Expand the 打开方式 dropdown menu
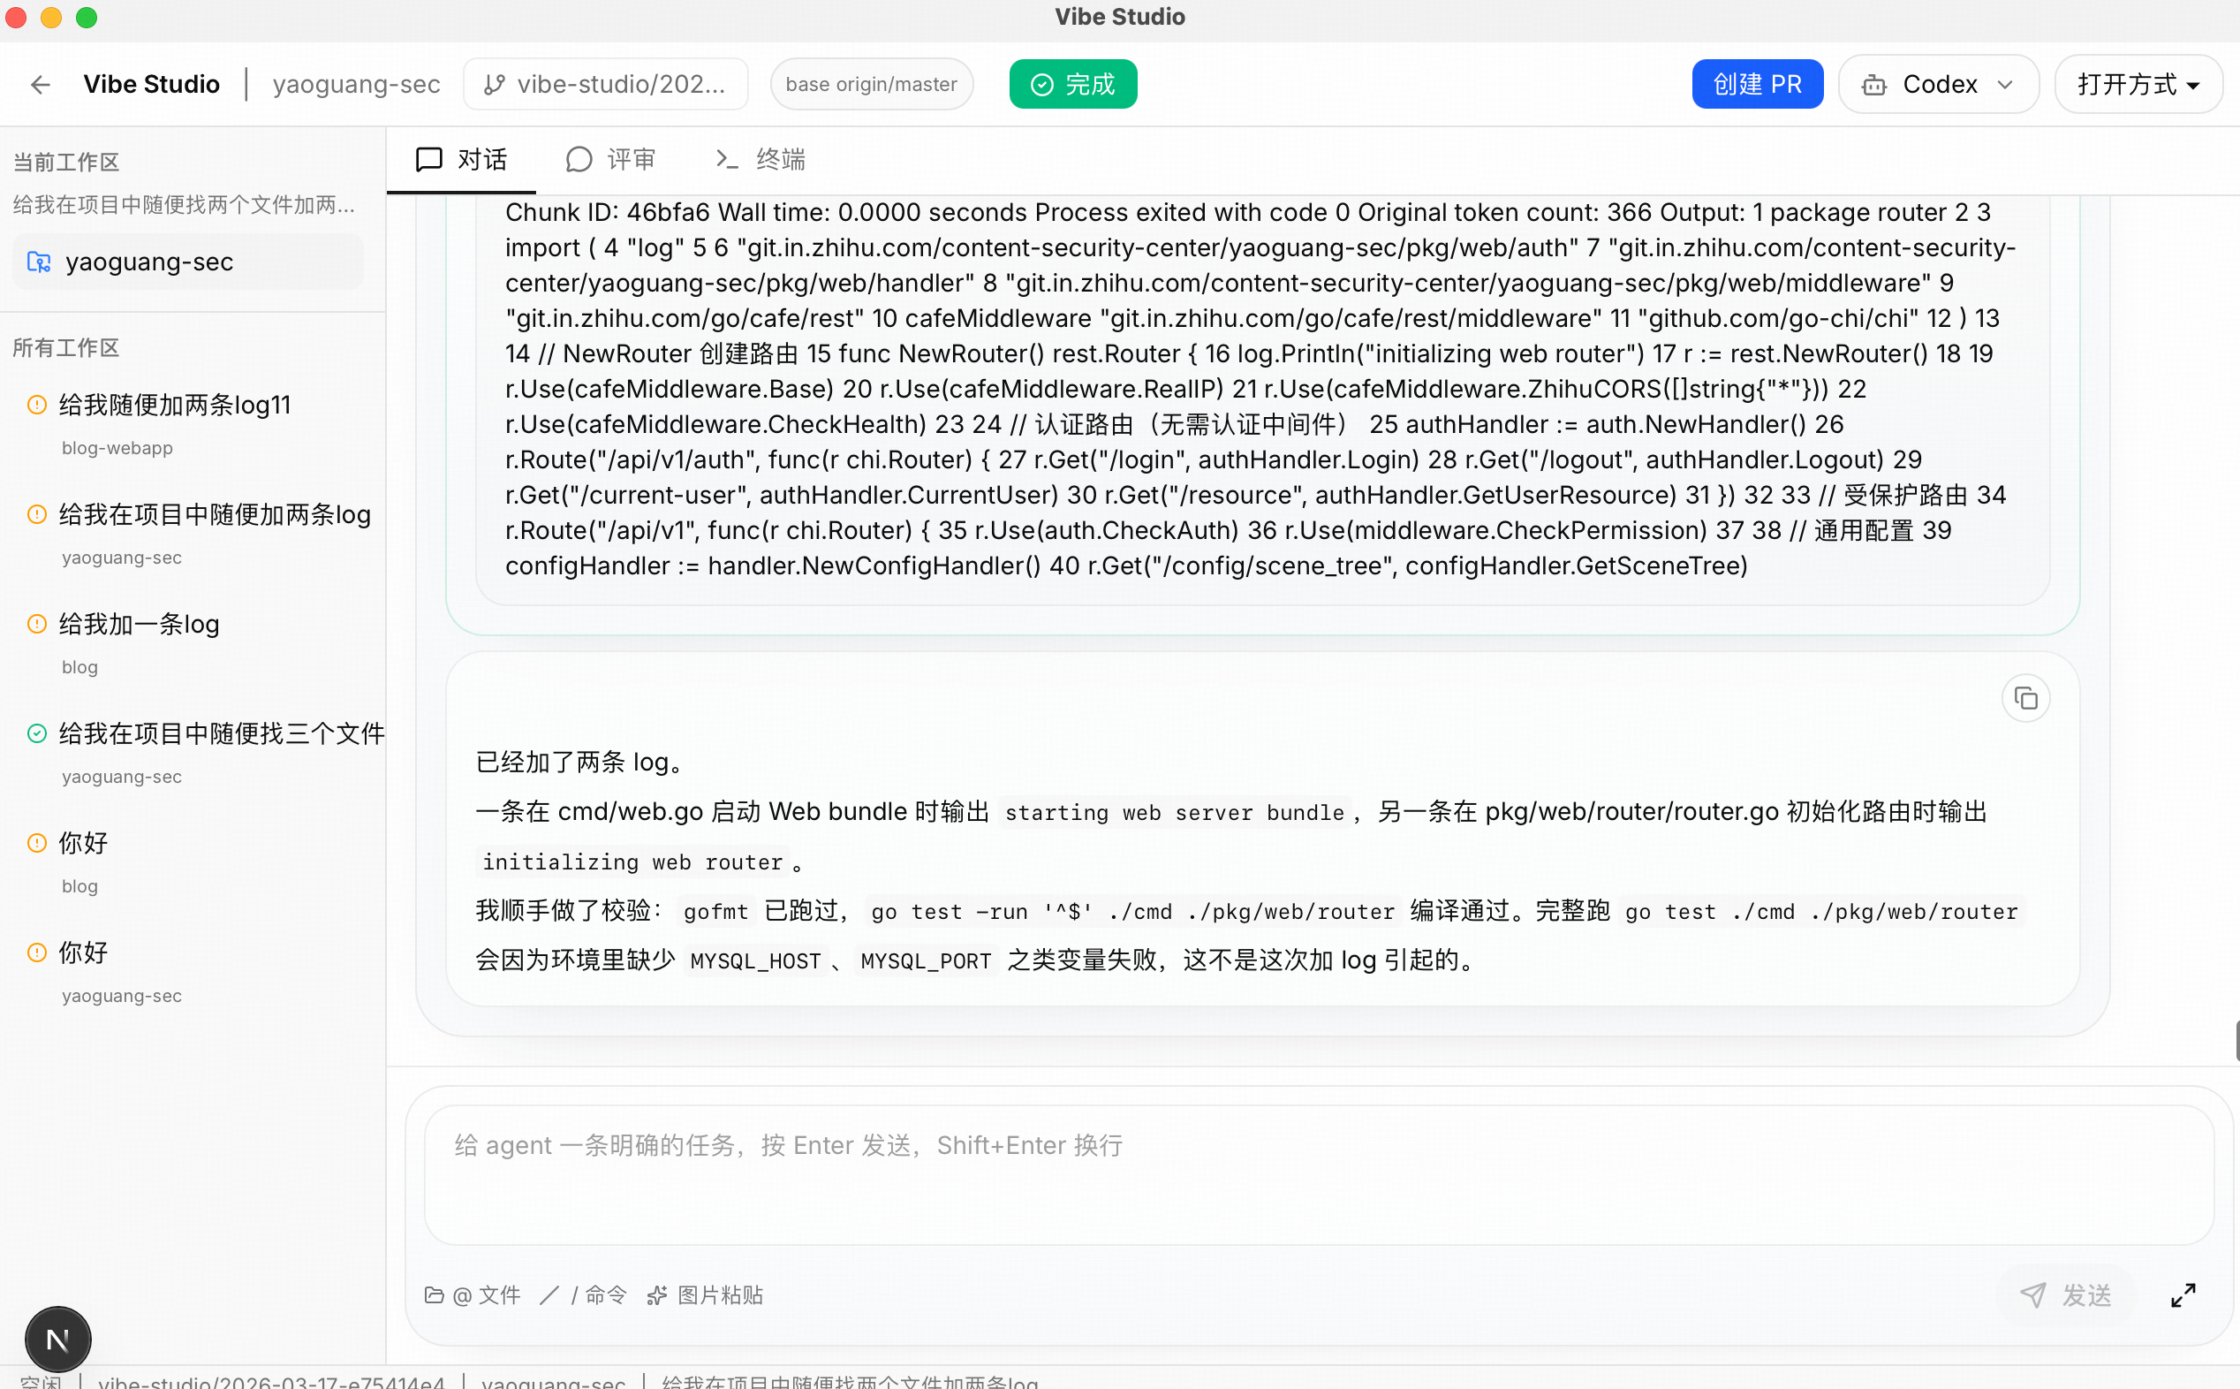2240x1389 pixels. [2138, 85]
